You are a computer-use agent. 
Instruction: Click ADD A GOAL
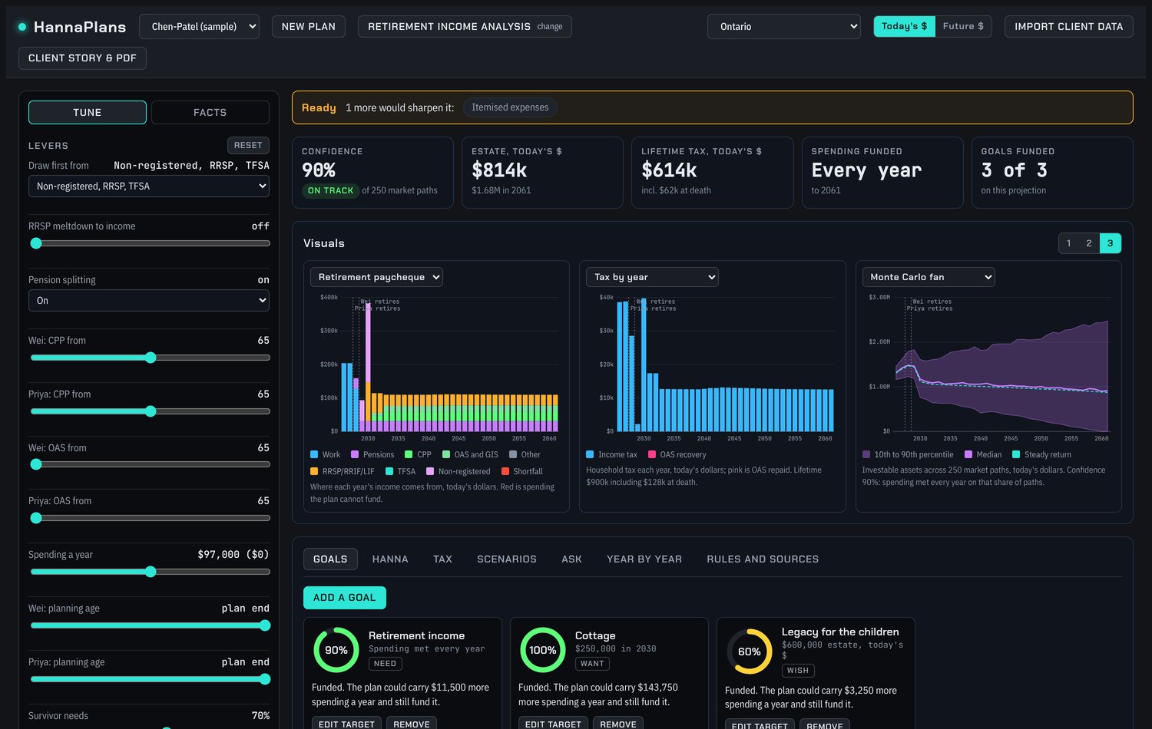pos(345,598)
